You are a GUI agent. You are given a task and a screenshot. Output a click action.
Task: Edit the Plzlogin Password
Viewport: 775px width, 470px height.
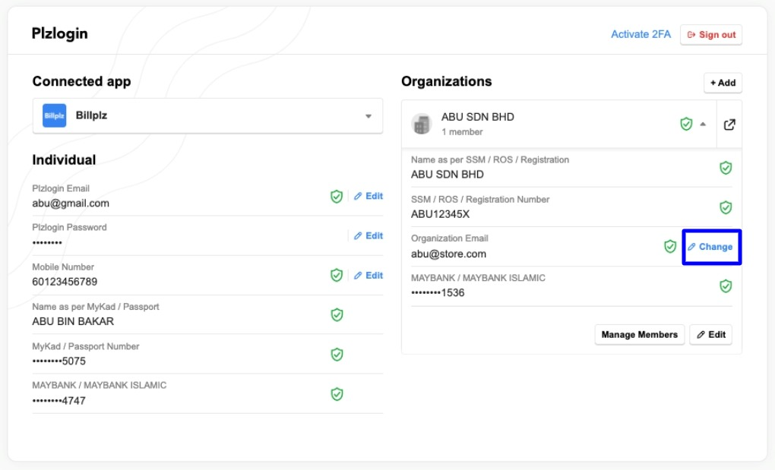pos(369,235)
